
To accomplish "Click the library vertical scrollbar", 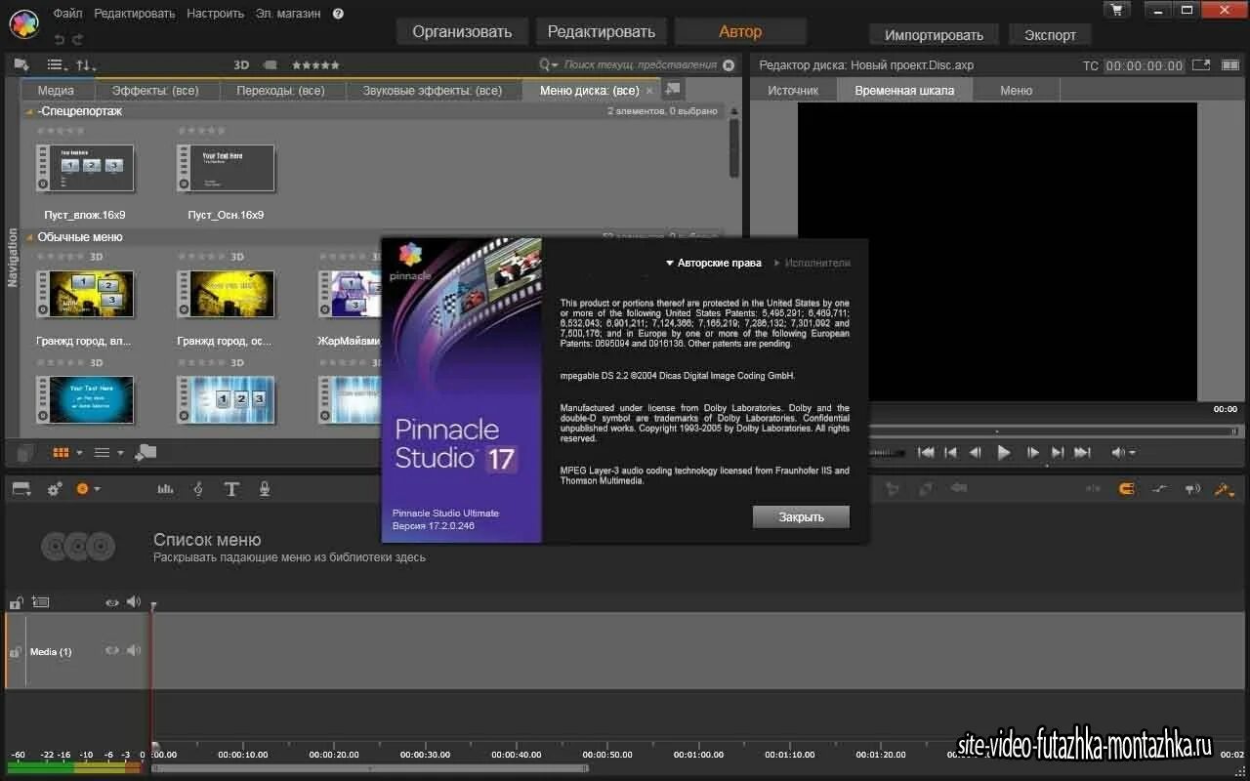I will point(735,148).
